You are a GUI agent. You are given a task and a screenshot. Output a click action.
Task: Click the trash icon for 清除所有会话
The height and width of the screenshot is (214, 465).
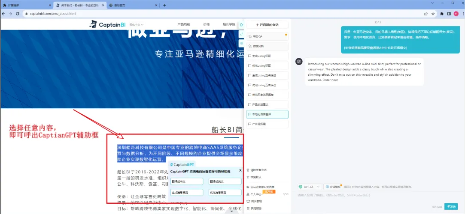(248, 170)
